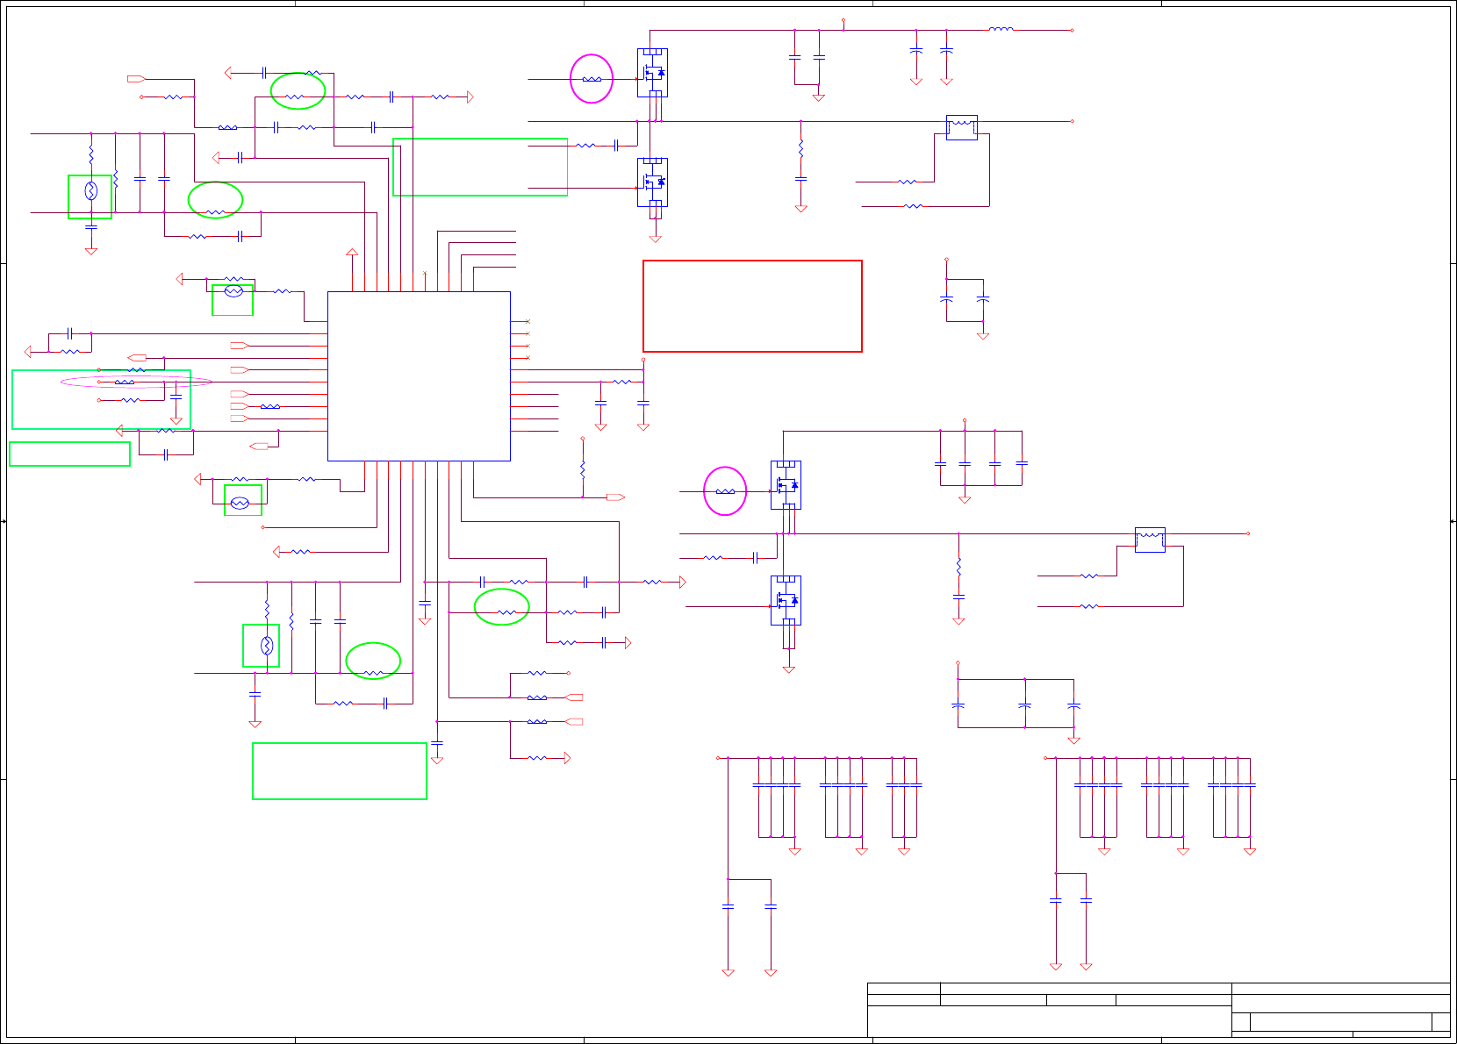Select ground symbol beneath top half-bridge lower MOSFET
This screenshot has height=1044, width=1457.
click(655, 239)
